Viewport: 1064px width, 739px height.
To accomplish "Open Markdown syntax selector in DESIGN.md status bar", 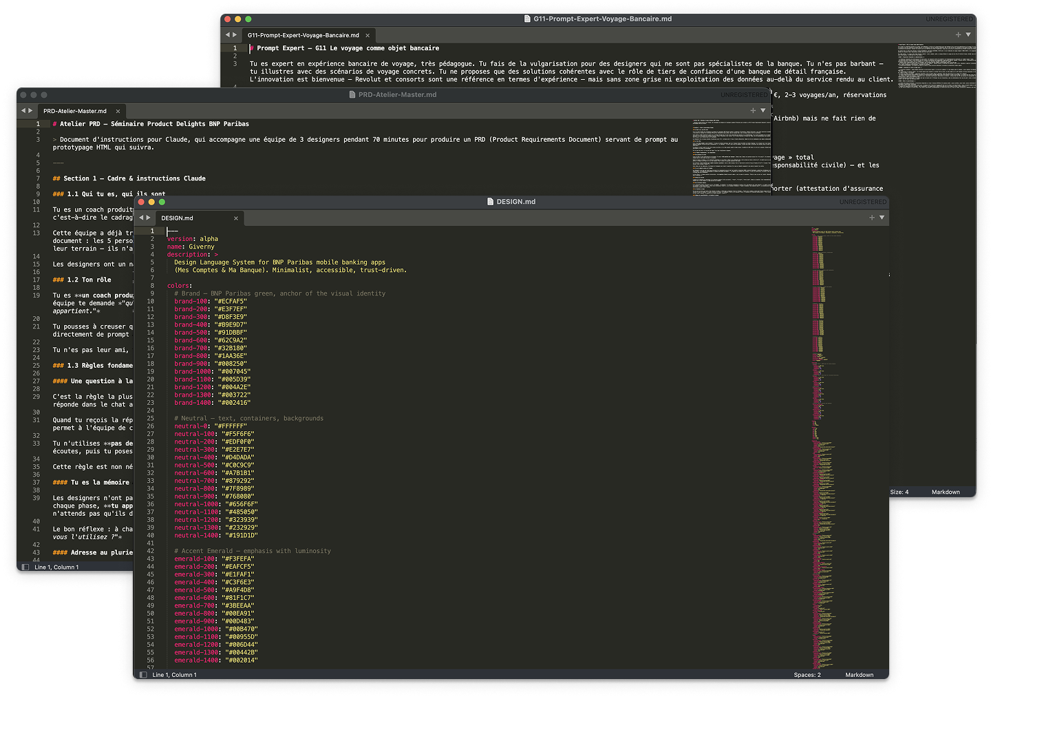I will click(x=859, y=675).
